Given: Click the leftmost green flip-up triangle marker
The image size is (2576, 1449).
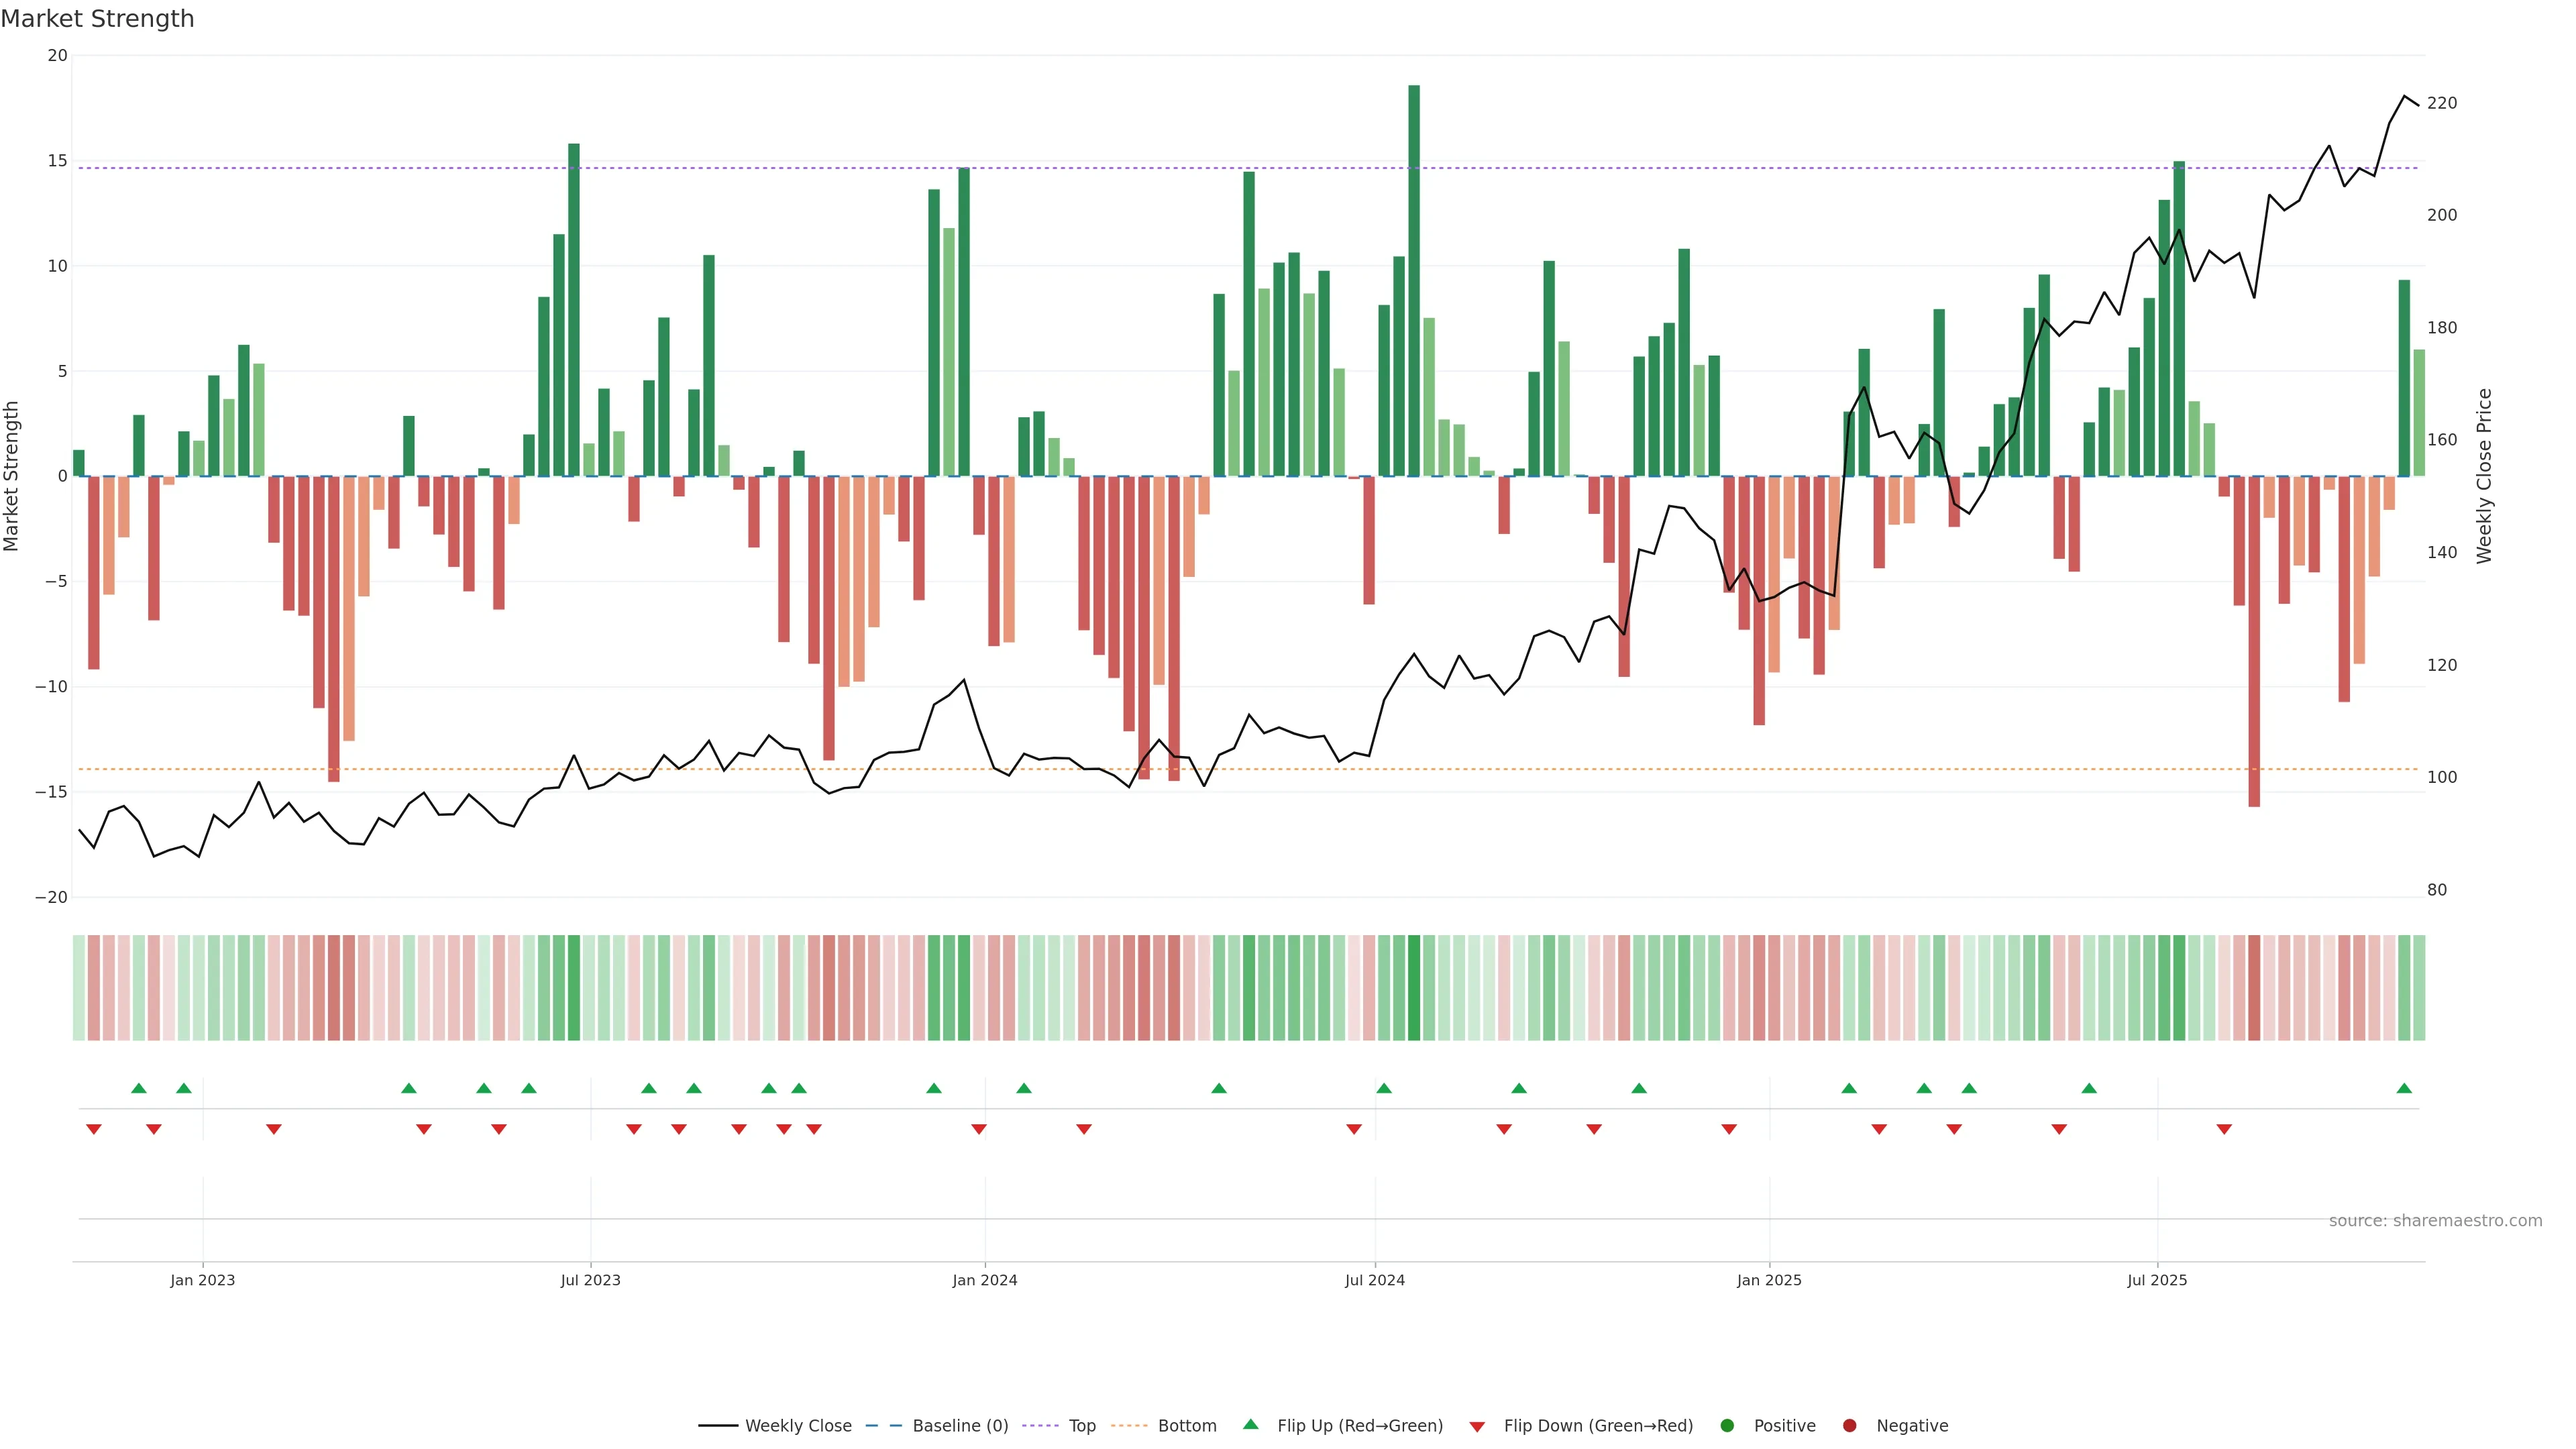Looking at the screenshot, I should pyautogui.click(x=139, y=1088).
